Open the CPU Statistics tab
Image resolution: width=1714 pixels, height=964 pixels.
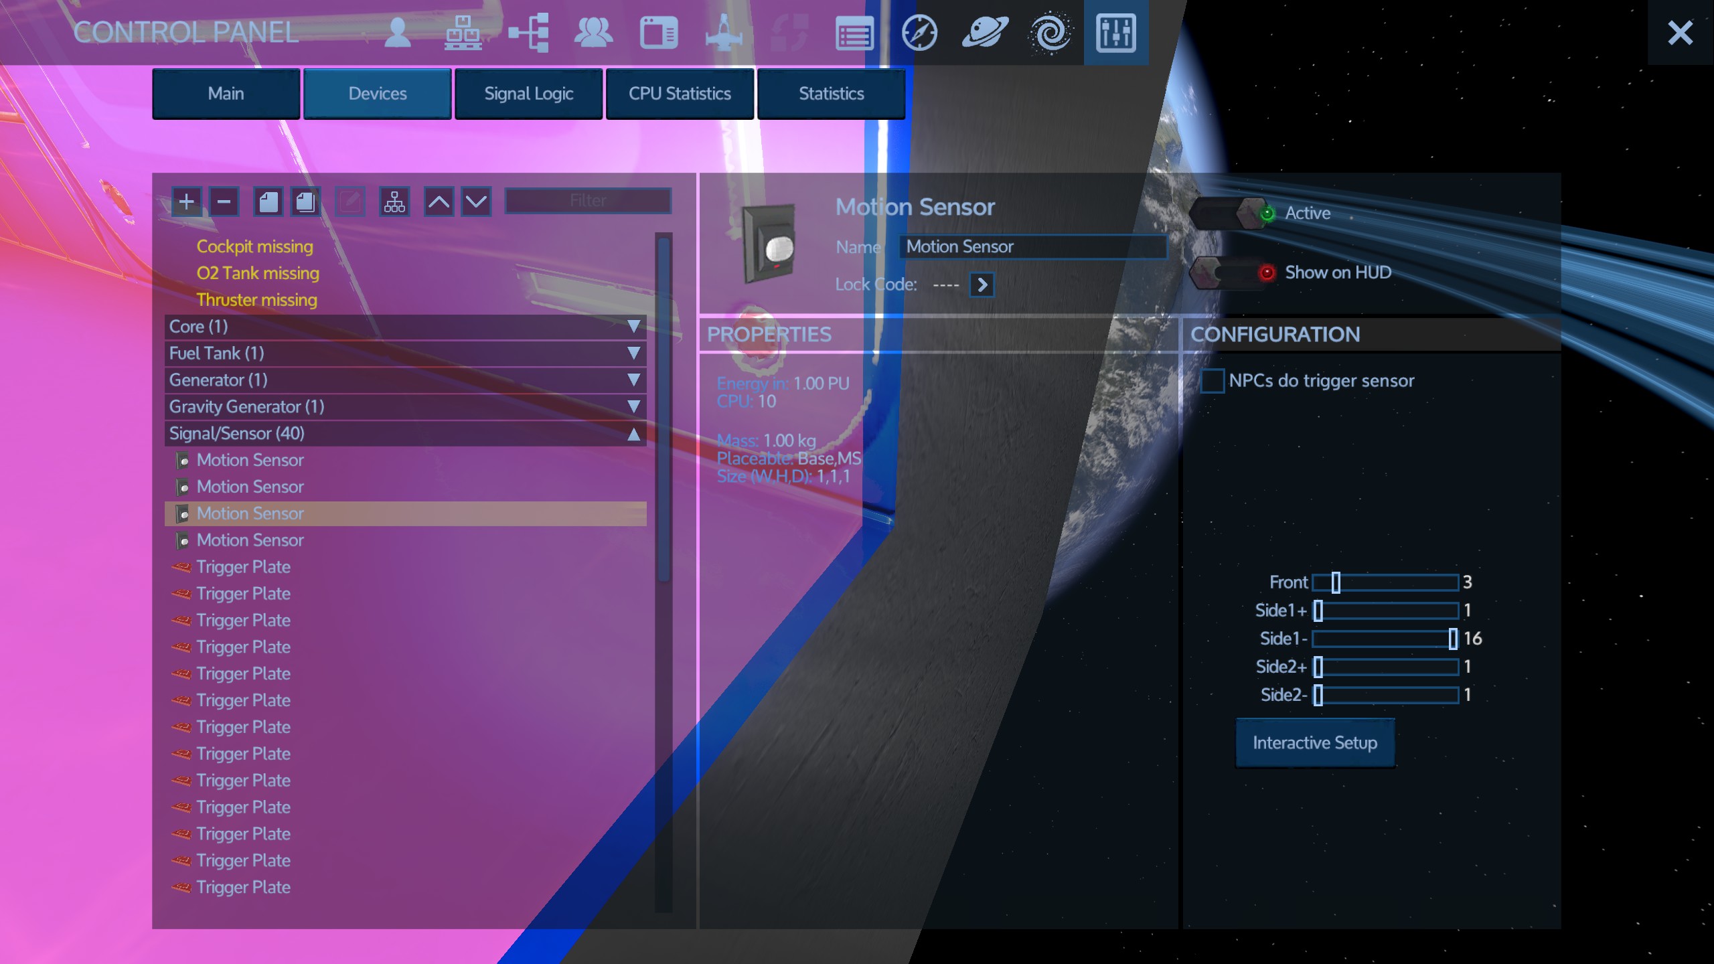click(x=680, y=94)
